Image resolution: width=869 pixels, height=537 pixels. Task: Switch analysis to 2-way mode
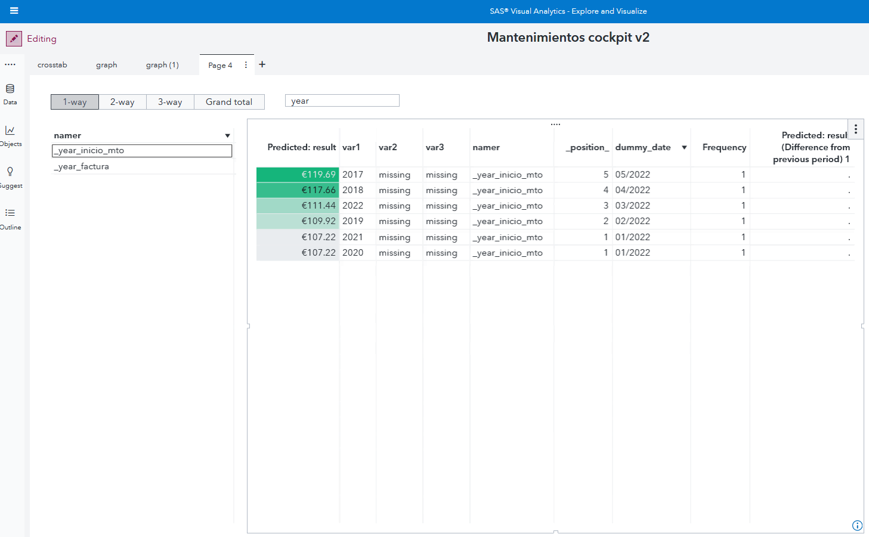point(122,101)
